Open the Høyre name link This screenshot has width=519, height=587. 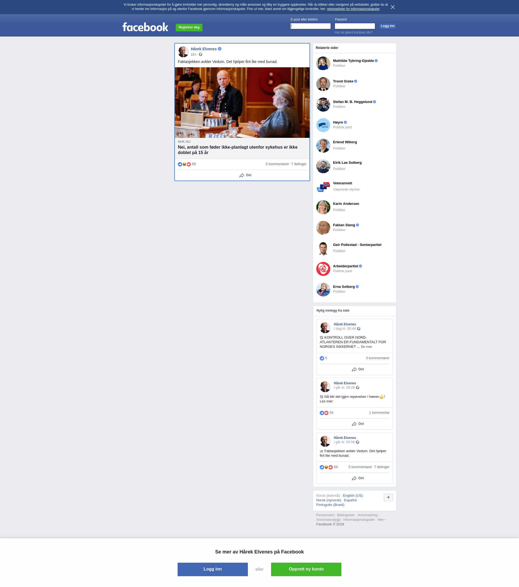click(x=338, y=122)
